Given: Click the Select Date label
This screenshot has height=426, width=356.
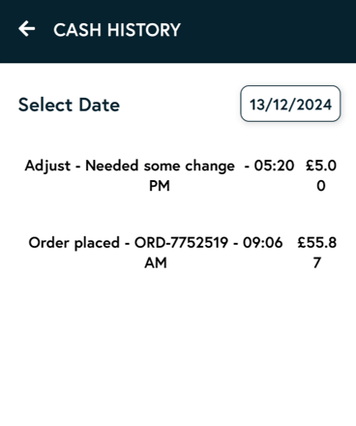Looking at the screenshot, I should pos(69,105).
